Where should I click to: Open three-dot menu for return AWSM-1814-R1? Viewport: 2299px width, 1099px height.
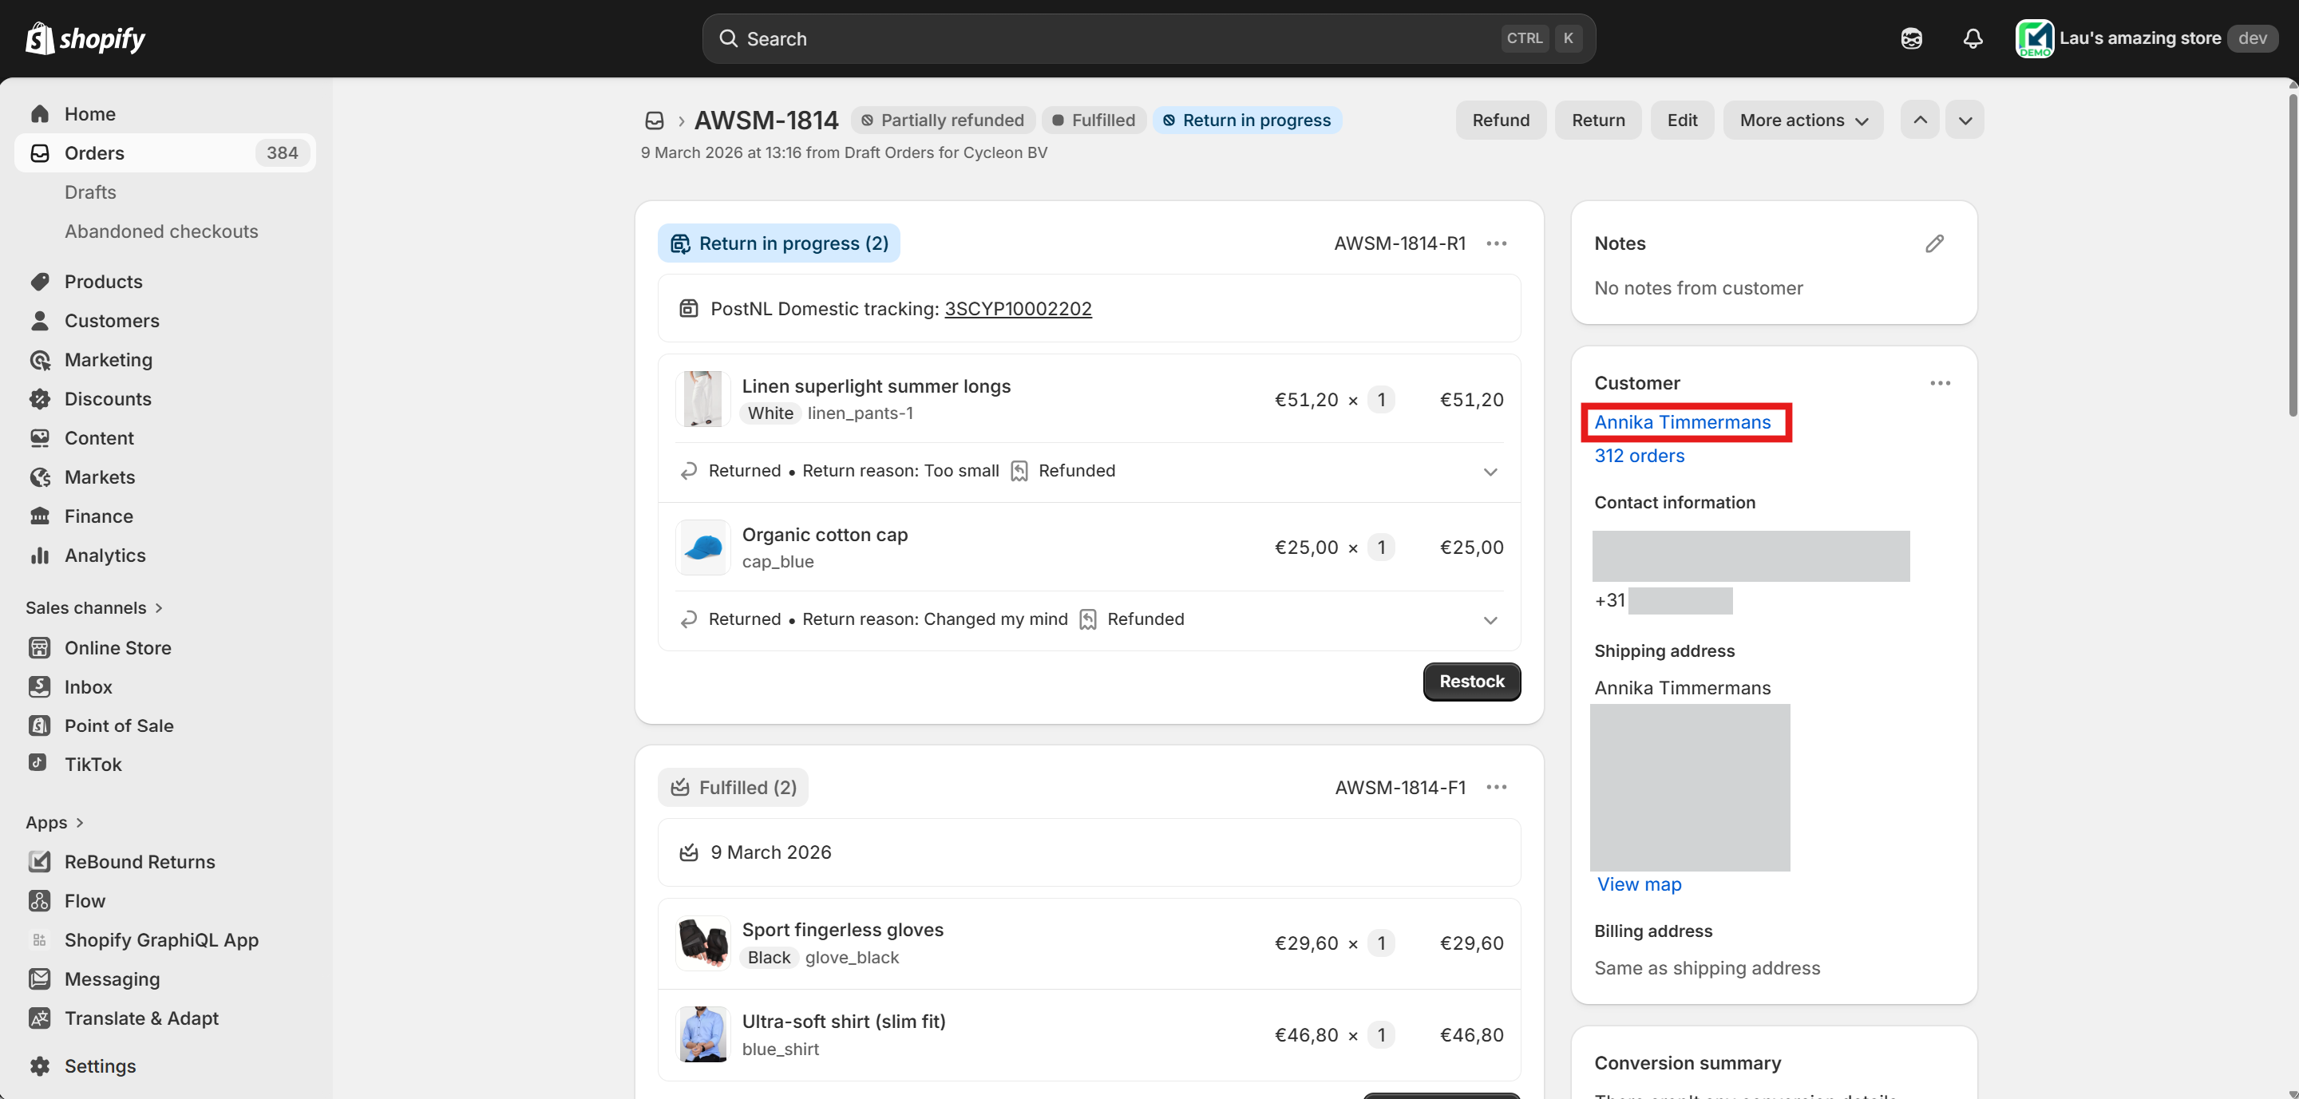[x=1497, y=243]
